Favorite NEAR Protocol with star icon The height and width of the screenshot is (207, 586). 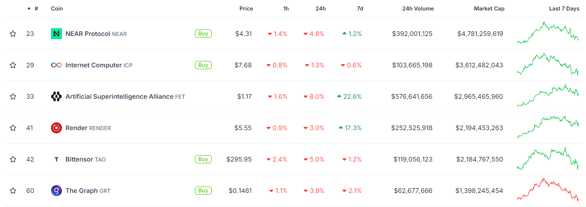click(13, 34)
